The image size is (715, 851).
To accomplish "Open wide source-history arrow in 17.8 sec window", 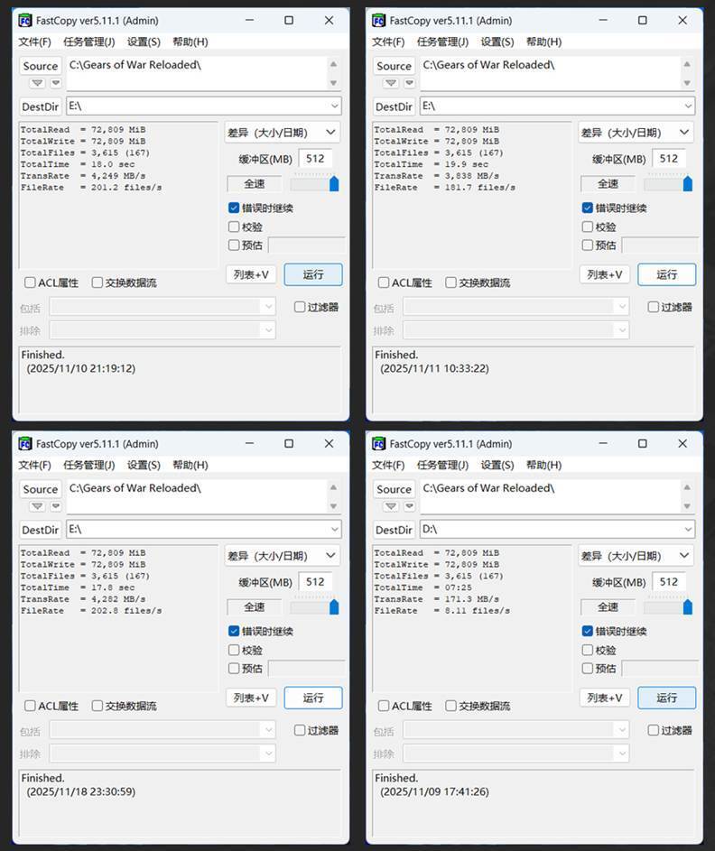I will [x=37, y=506].
